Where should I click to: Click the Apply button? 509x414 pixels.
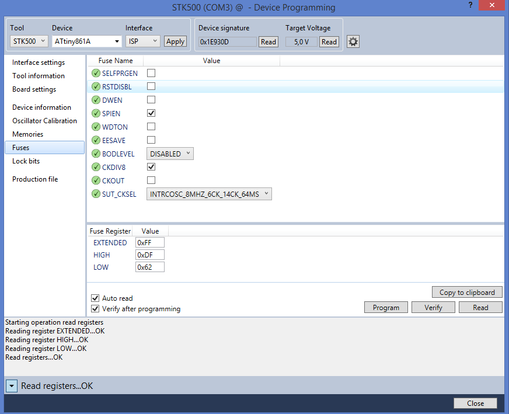pyautogui.click(x=175, y=41)
